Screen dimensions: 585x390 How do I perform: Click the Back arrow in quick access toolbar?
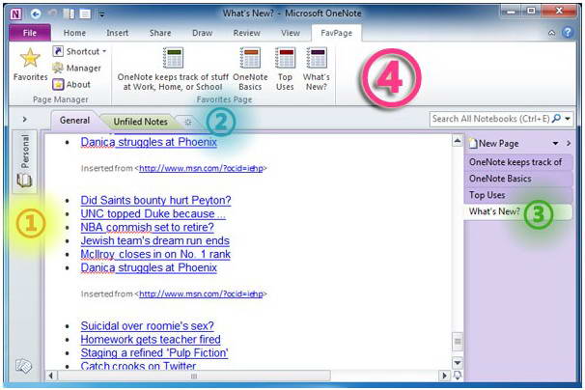(36, 14)
